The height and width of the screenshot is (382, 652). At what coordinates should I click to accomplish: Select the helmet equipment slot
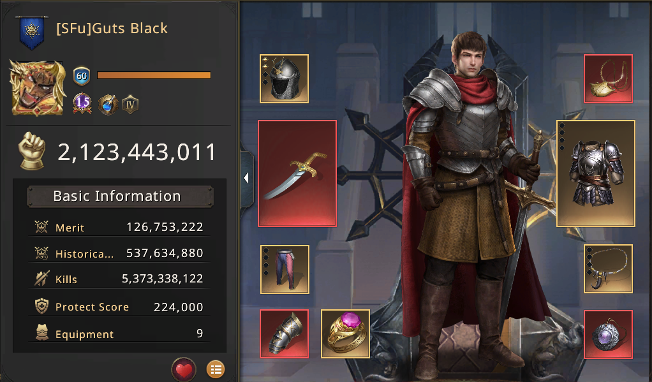(284, 78)
